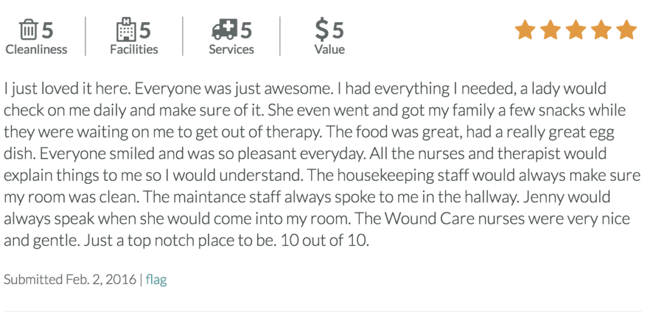Select the last orange rating star
The height and width of the screenshot is (312, 650).
pyautogui.click(x=626, y=30)
